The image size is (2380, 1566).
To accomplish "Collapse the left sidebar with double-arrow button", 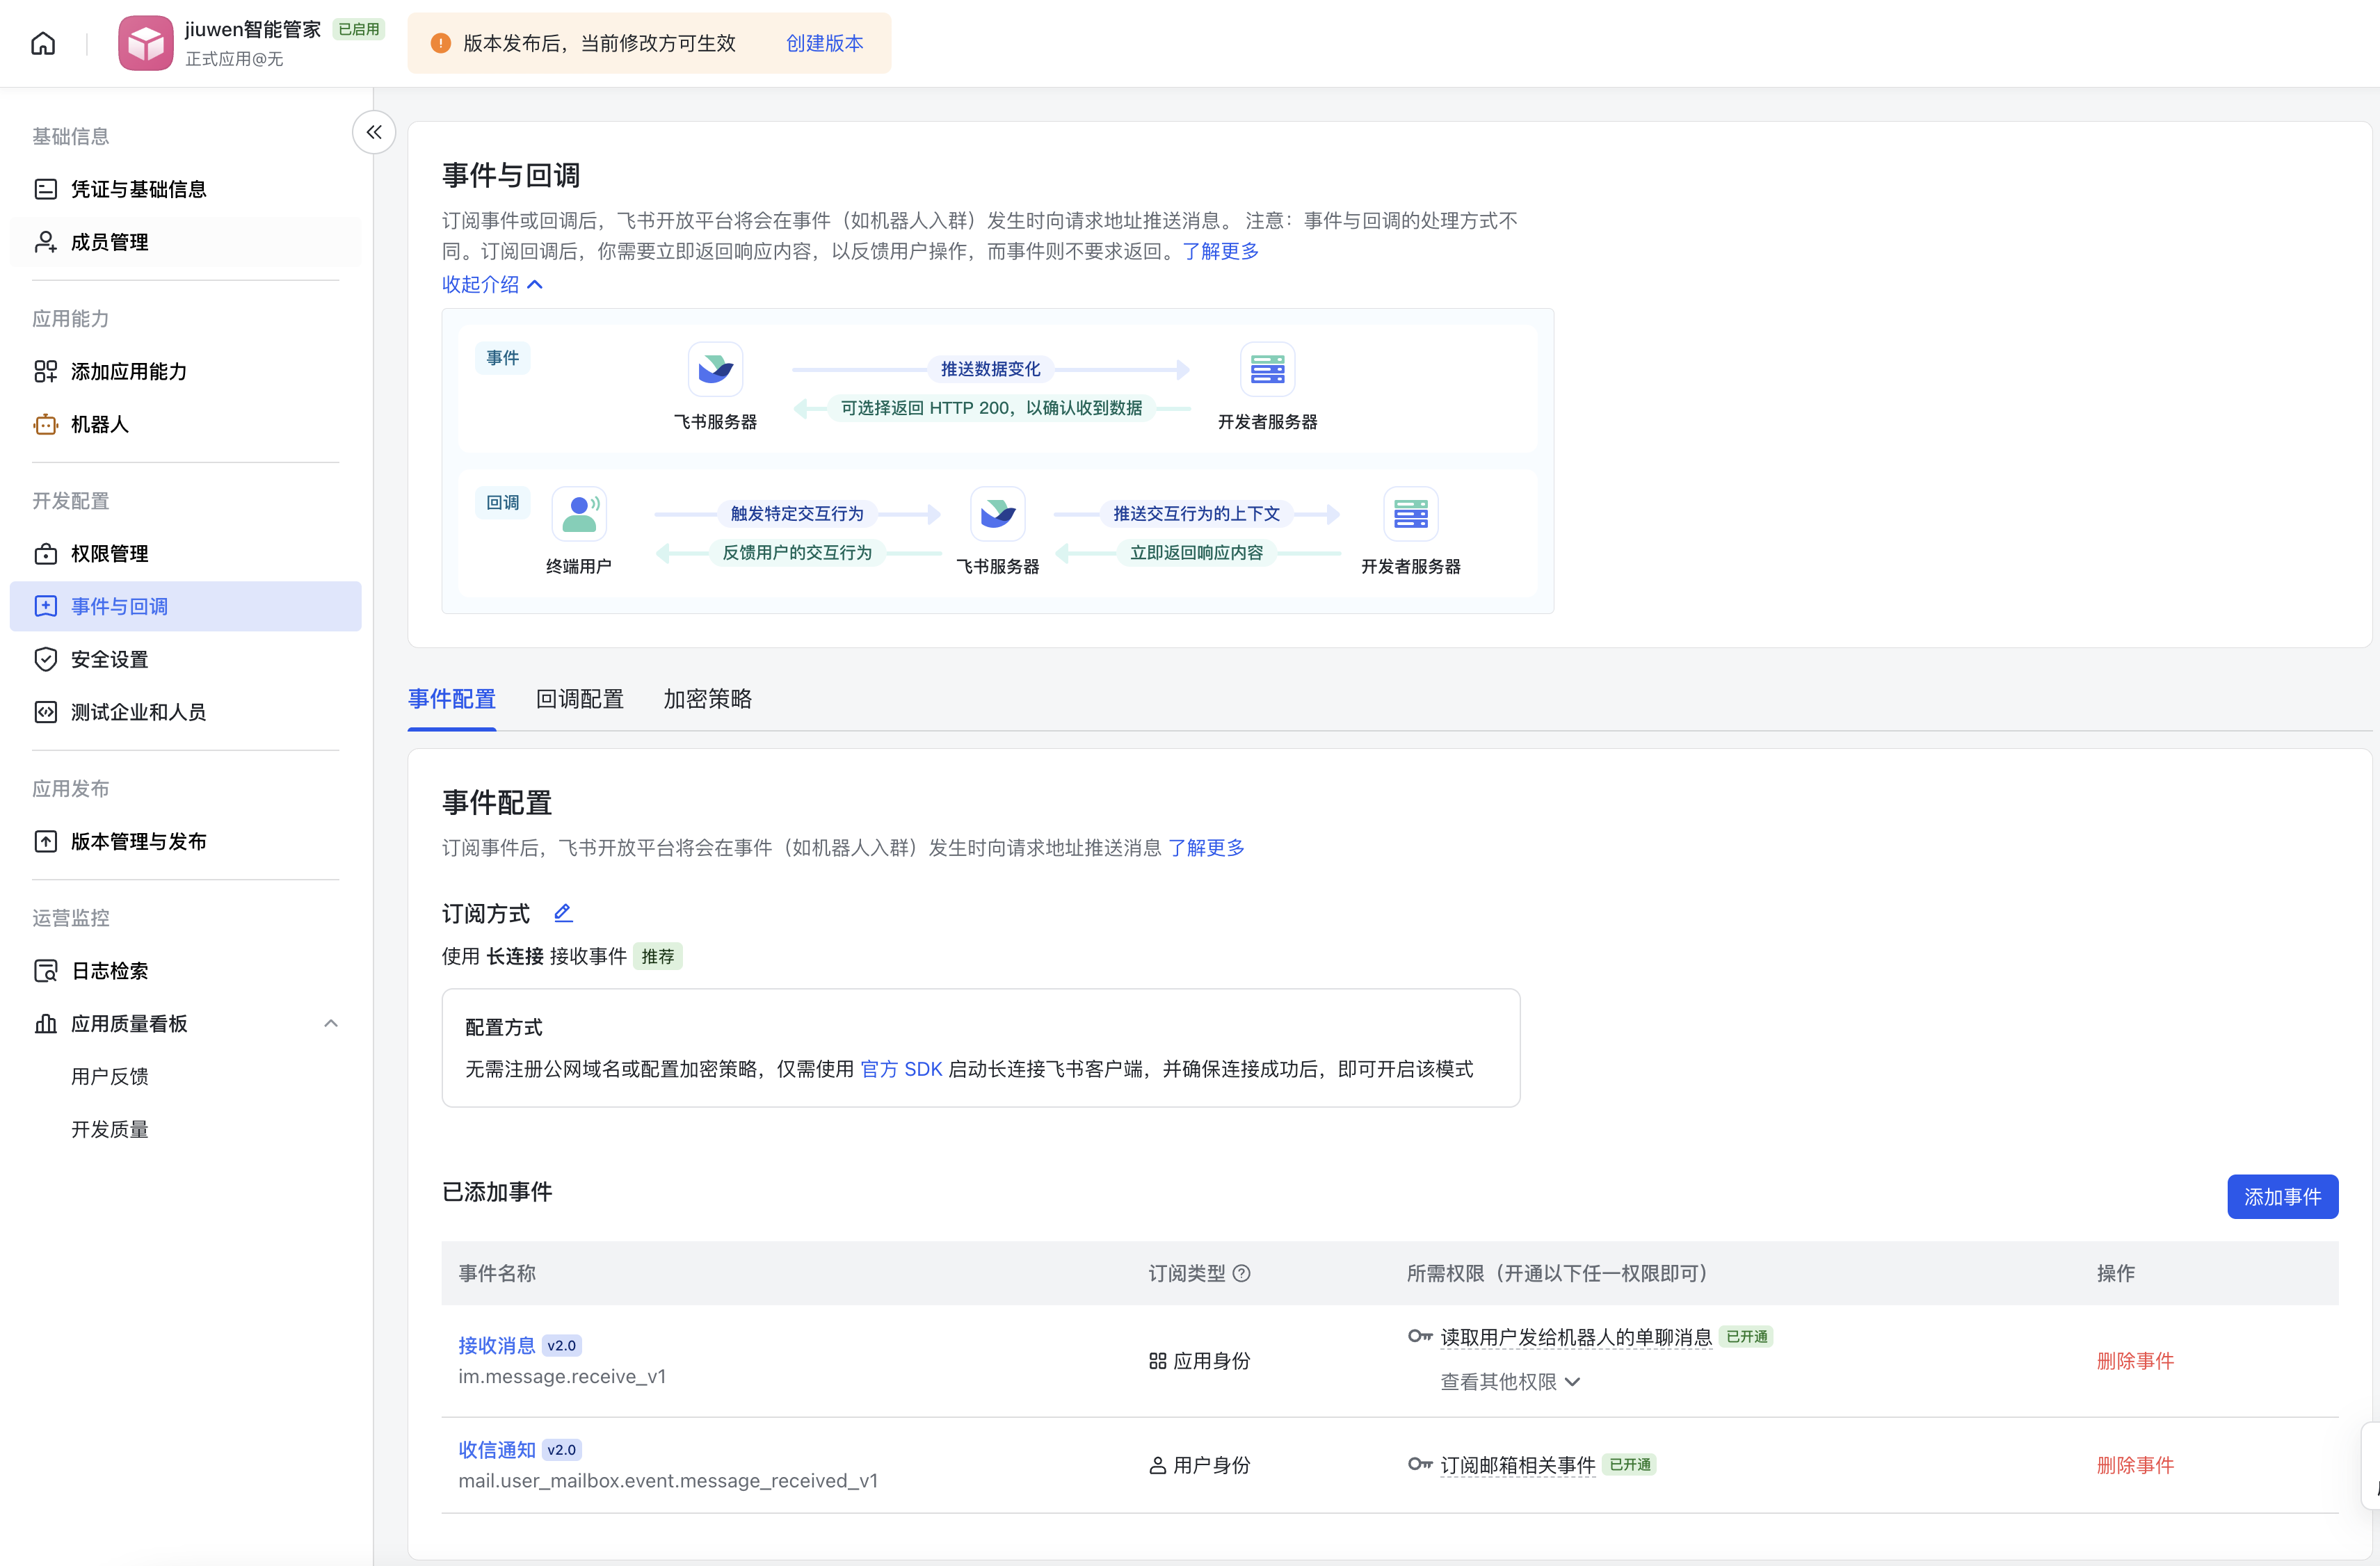I will tap(373, 131).
